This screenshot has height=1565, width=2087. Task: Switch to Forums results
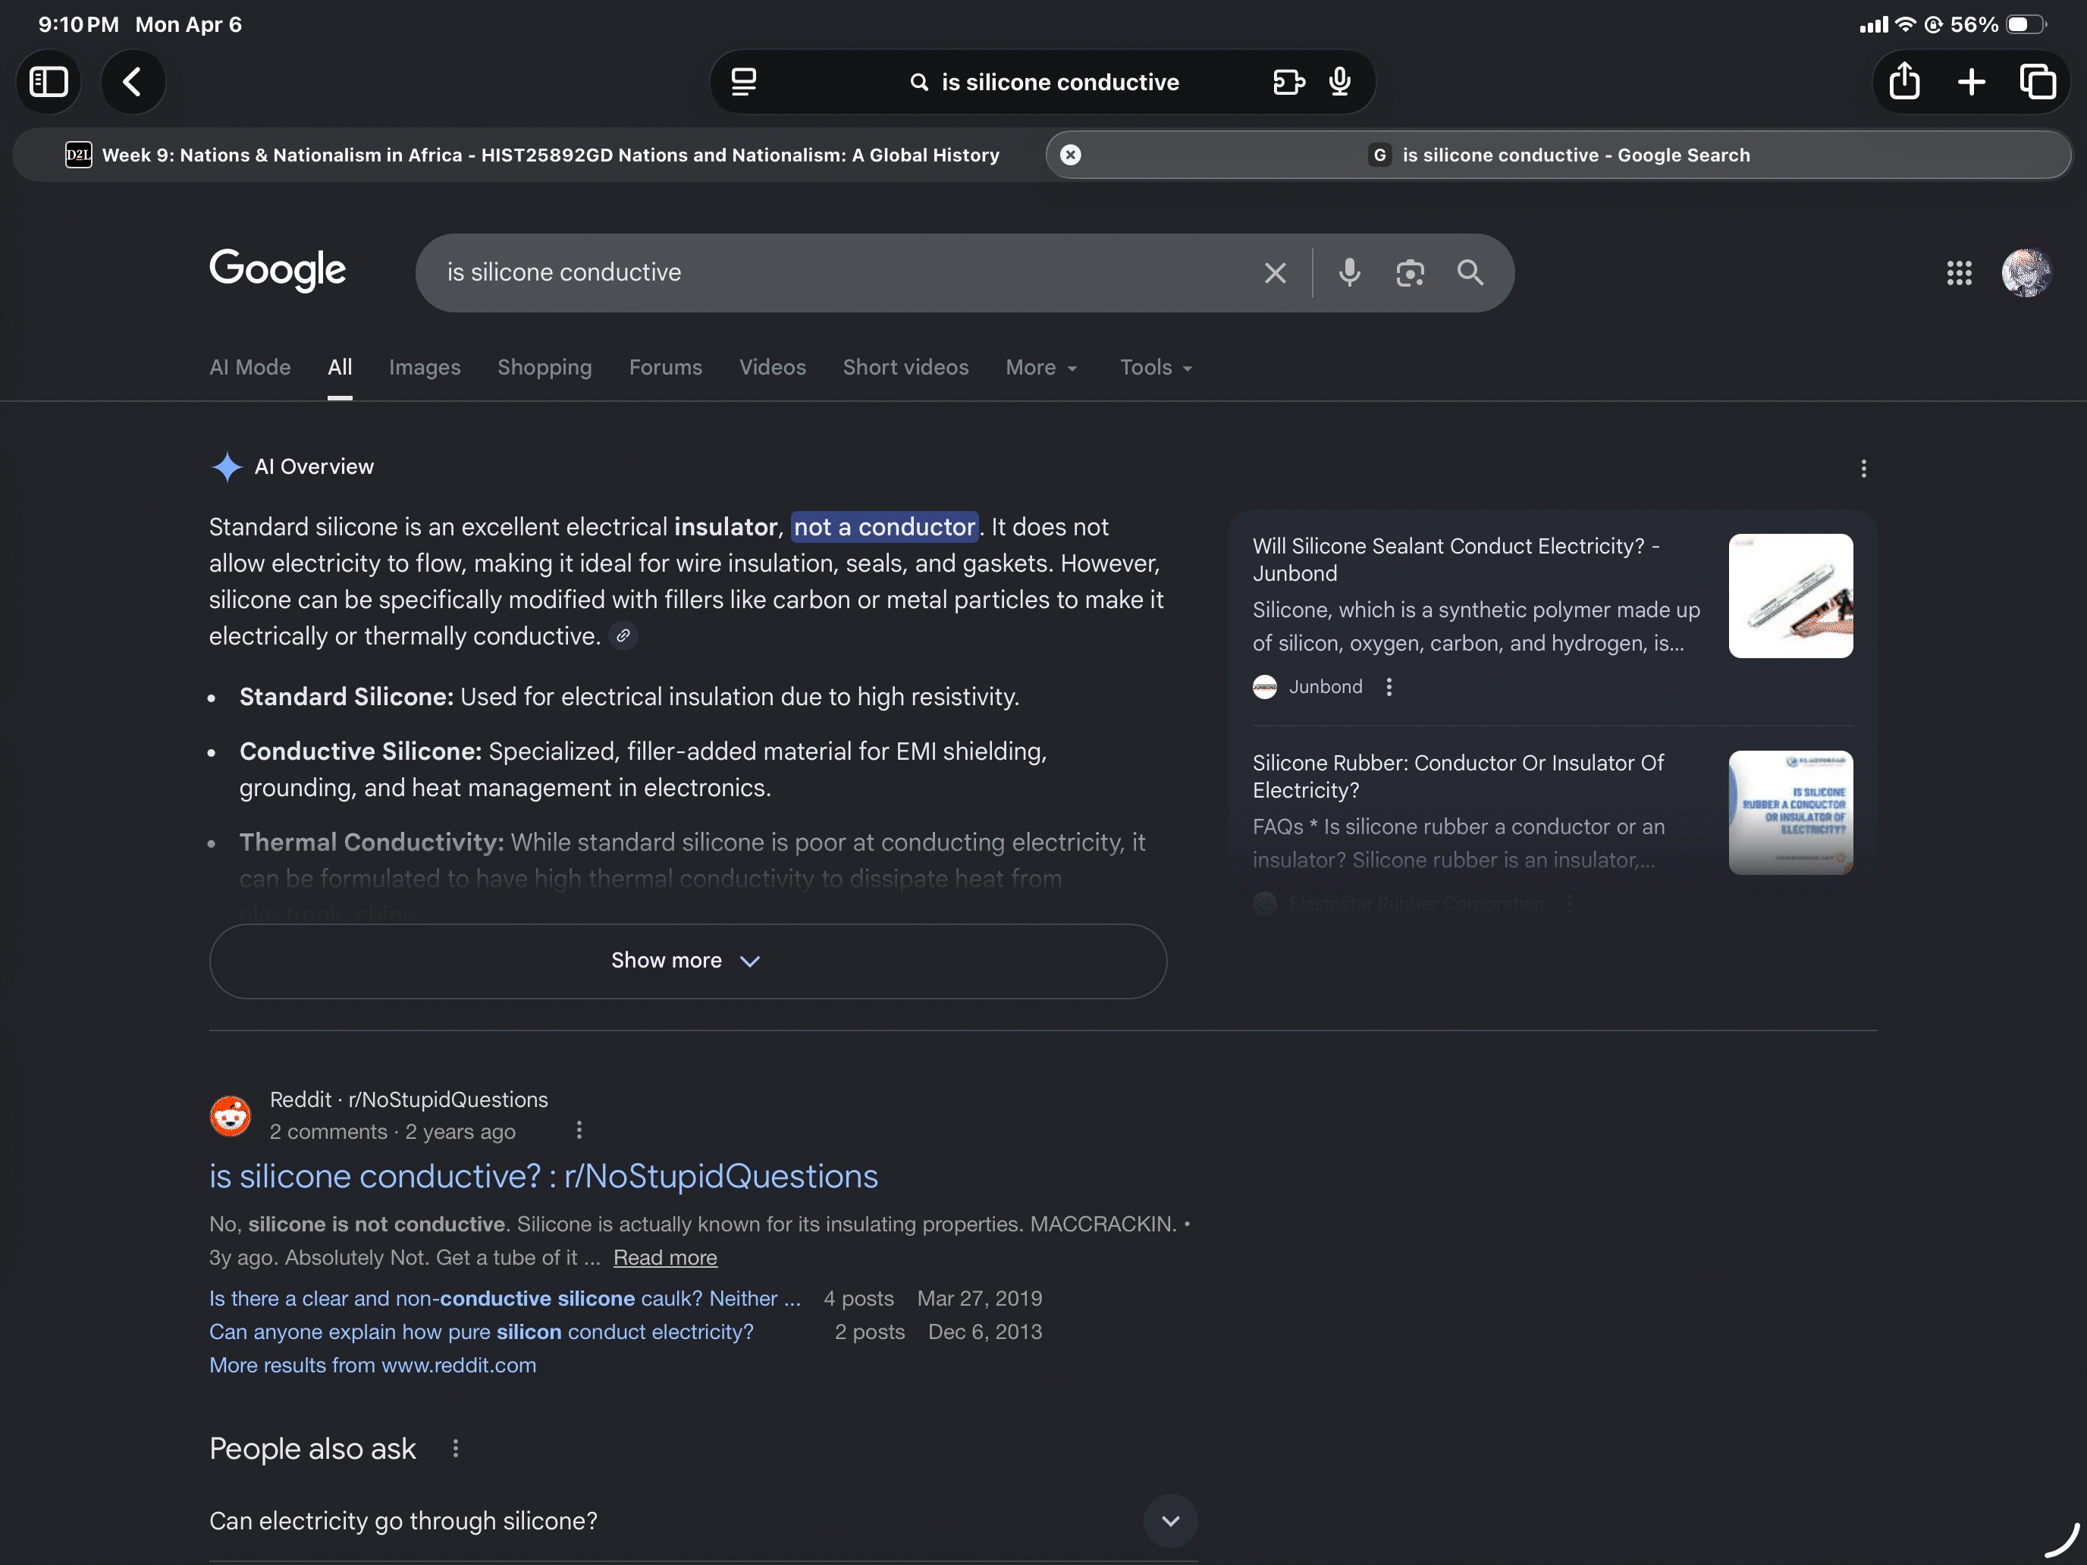click(x=665, y=367)
